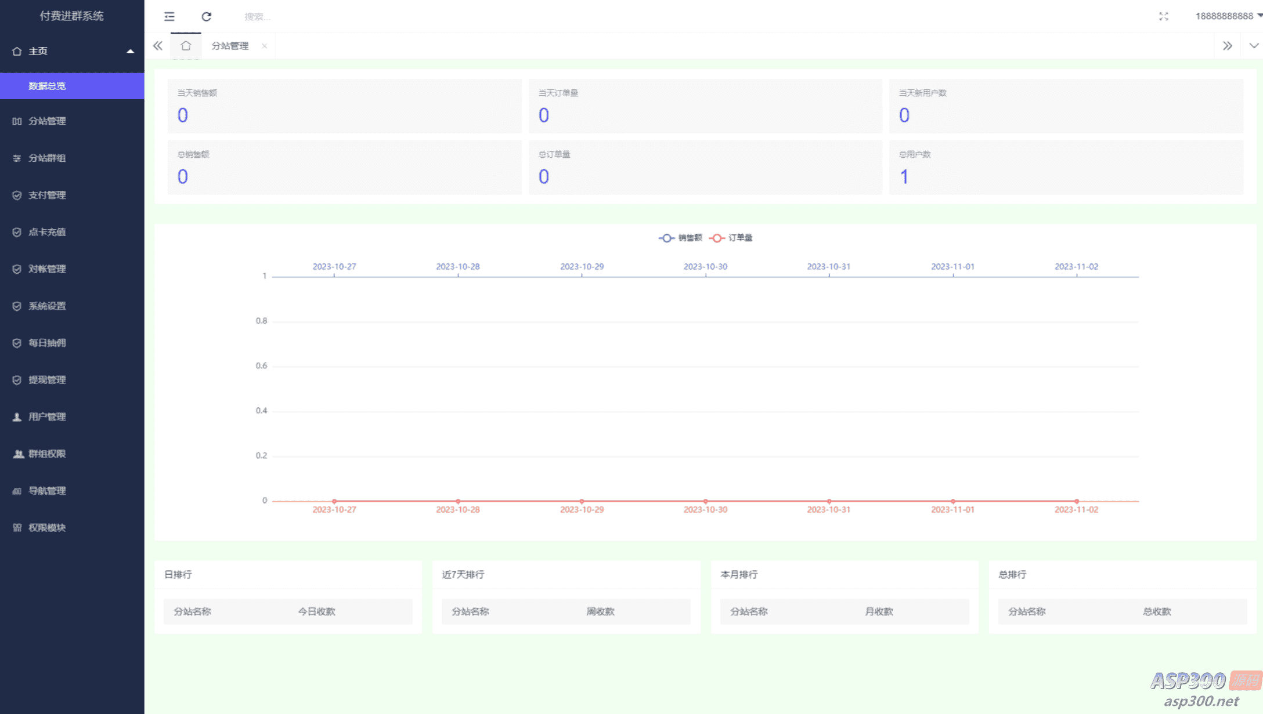Click the 搜索 search input field
Screen dimensions: 1263x714
(257, 17)
